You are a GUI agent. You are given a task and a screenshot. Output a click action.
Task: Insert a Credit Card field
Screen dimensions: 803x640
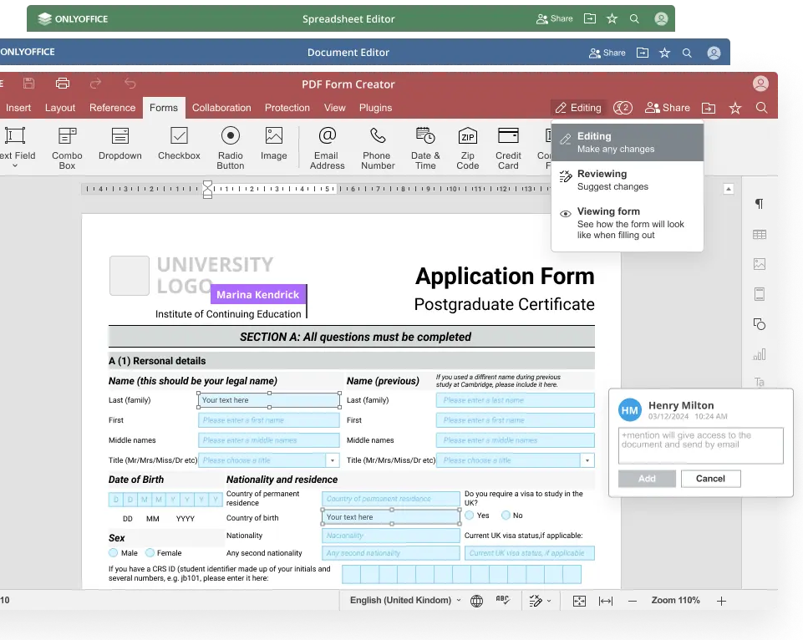tap(508, 148)
